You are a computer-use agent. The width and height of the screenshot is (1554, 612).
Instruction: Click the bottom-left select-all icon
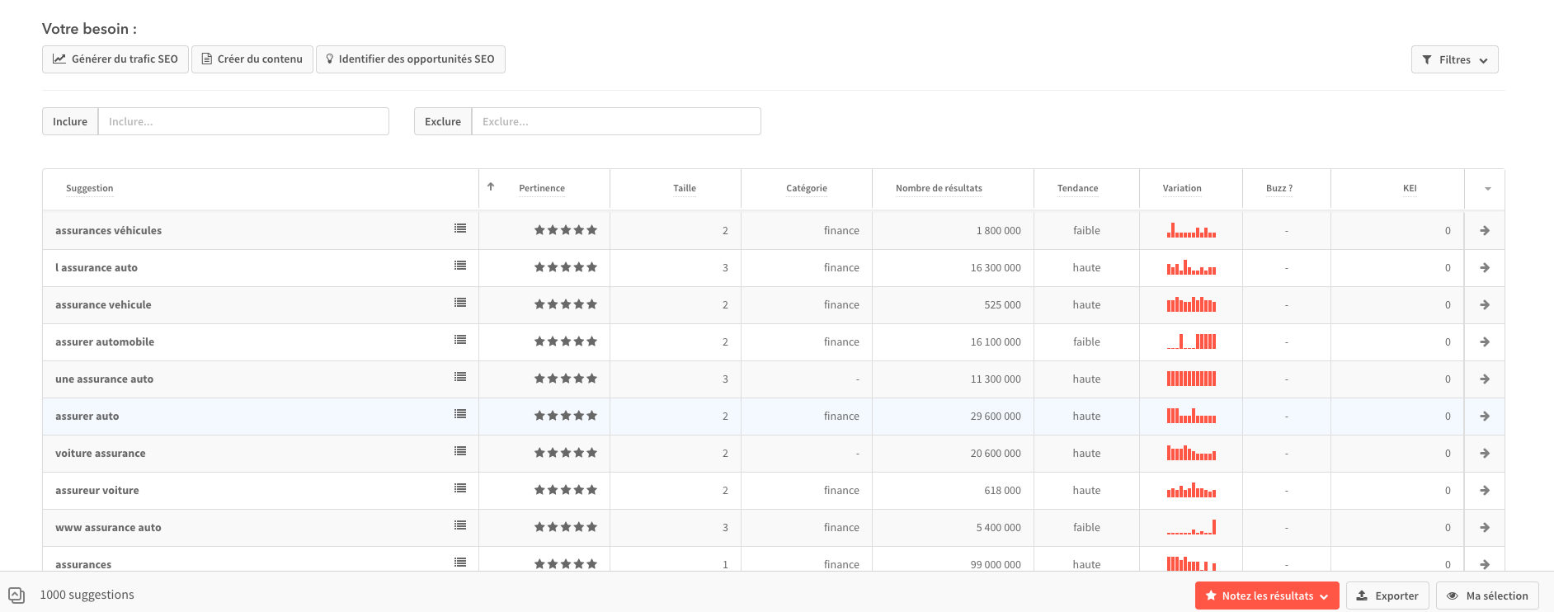coord(16,595)
